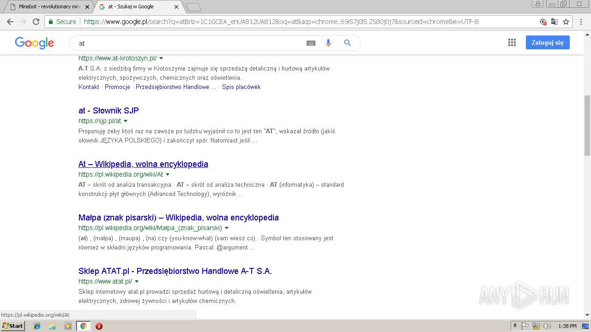Open the media player taskbar icon

pyautogui.click(x=68, y=326)
